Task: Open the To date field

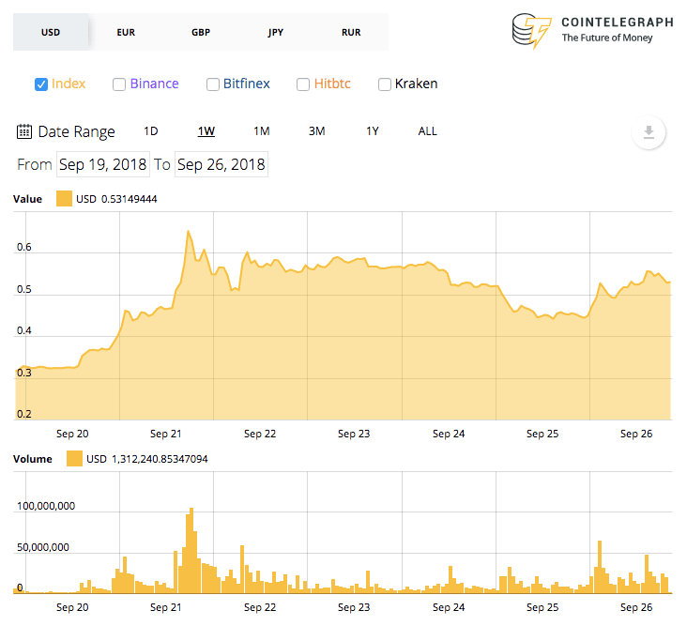Action: point(221,164)
